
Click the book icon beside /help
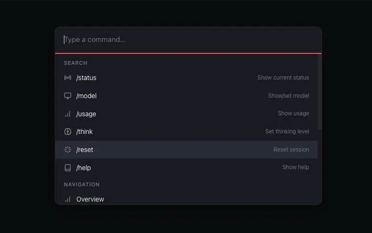click(x=68, y=168)
